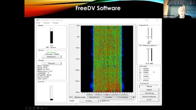This screenshot has width=196, height=110.
Task: Click the slideshow zoom magnifier icon
Action: [42, 108]
